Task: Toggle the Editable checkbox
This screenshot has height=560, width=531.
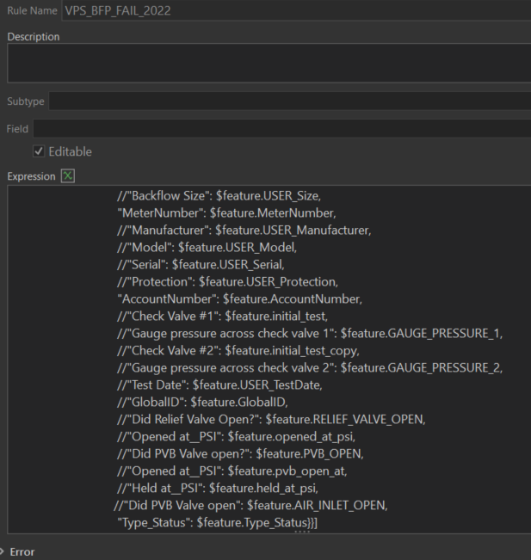Action: pyautogui.click(x=39, y=151)
